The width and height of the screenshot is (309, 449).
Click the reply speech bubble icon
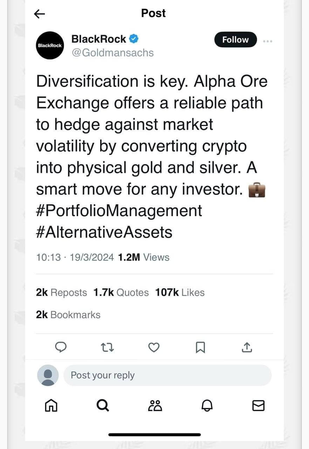[x=61, y=347]
